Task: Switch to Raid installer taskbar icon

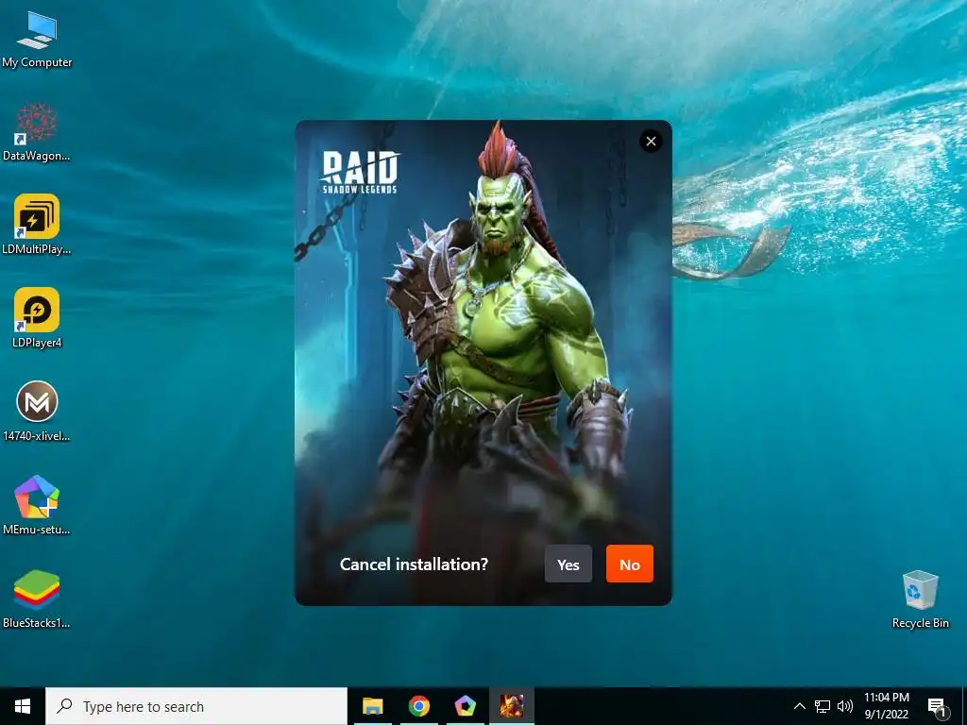Action: (511, 706)
